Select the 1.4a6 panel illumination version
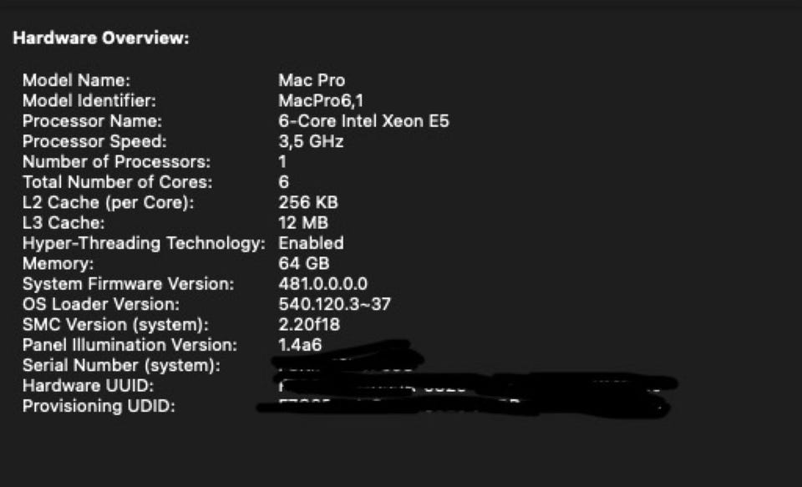Image resolution: width=802 pixels, height=487 pixels. coord(300,345)
